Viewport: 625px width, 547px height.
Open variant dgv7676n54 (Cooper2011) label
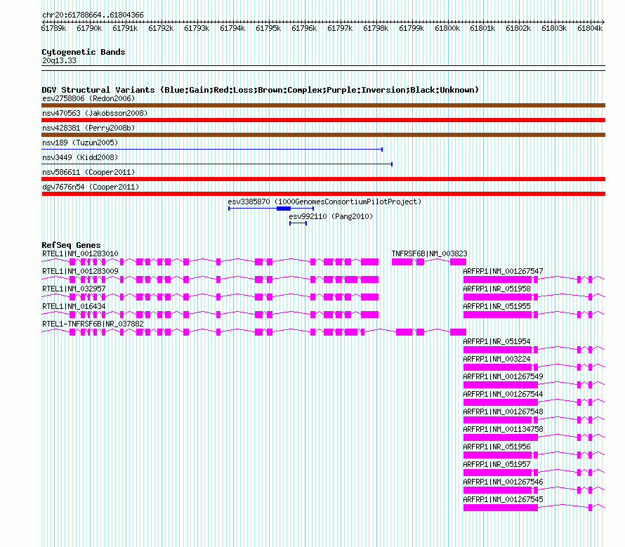click(x=91, y=187)
